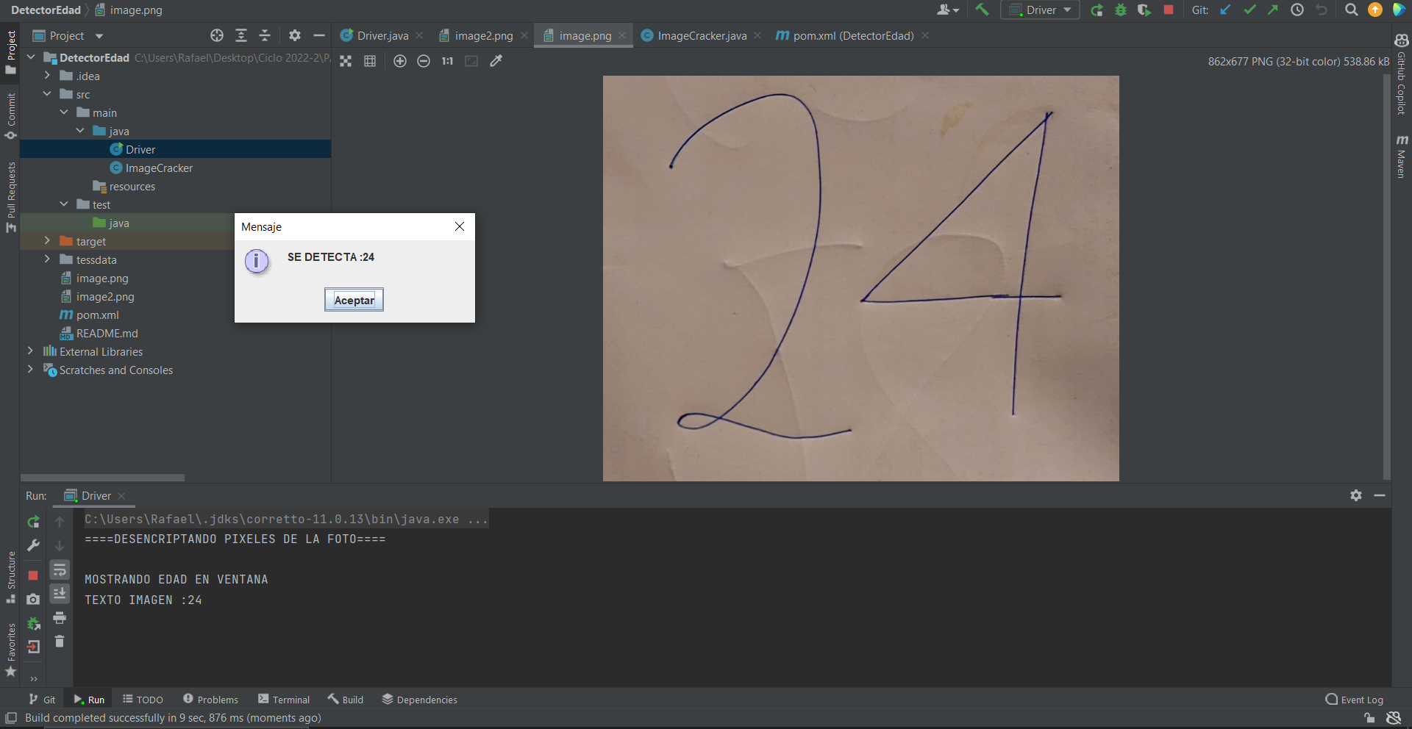The image size is (1412, 729).
Task: Toggle scroll-to-end in the Run console
Action: (x=60, y=594)
